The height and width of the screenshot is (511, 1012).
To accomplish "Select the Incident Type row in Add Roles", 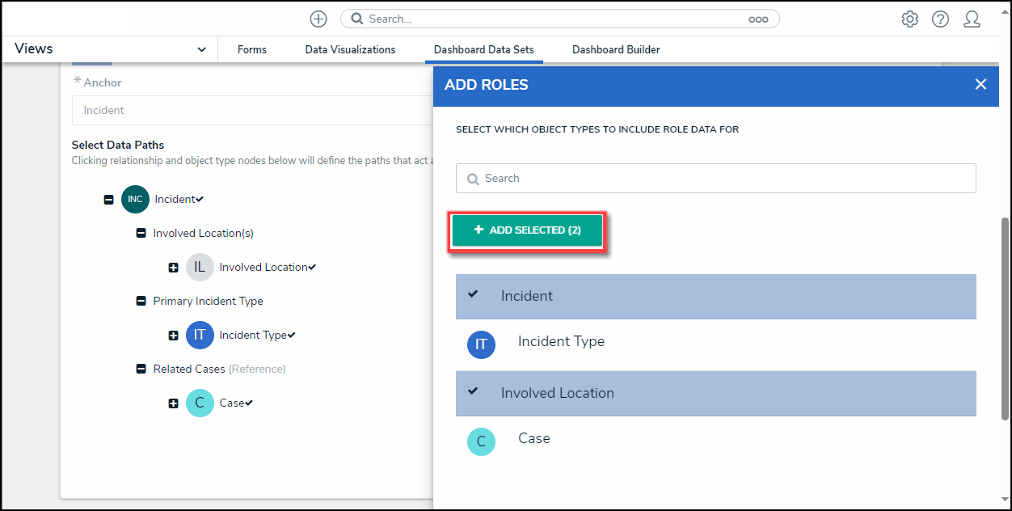I will (x=715, y=344).
